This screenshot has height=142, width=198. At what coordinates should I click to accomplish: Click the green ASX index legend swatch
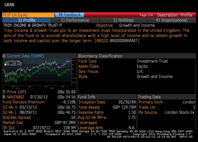click(x=5, y=63)
